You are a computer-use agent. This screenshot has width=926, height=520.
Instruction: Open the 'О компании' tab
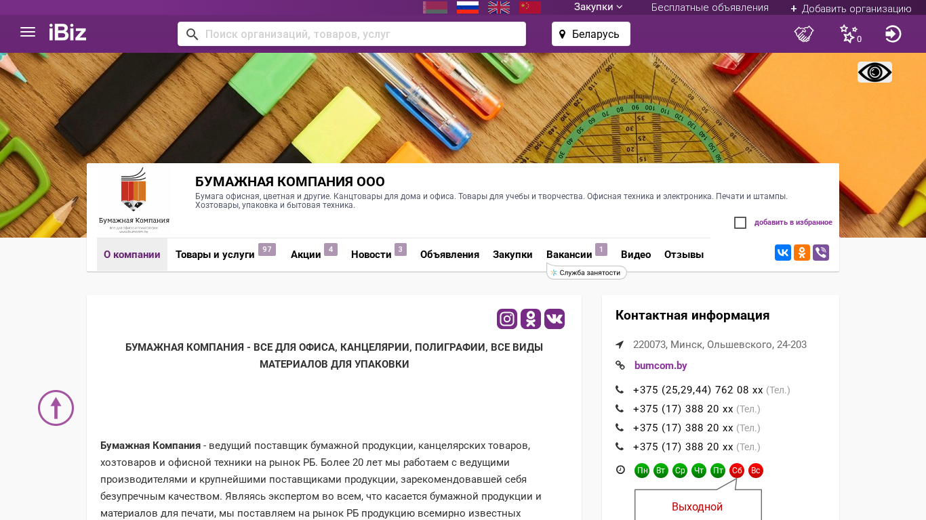click(132, 255)
